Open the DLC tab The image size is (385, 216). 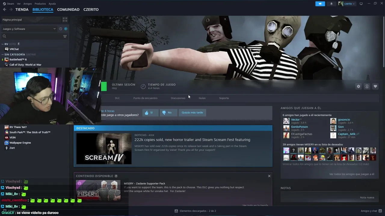117,98
